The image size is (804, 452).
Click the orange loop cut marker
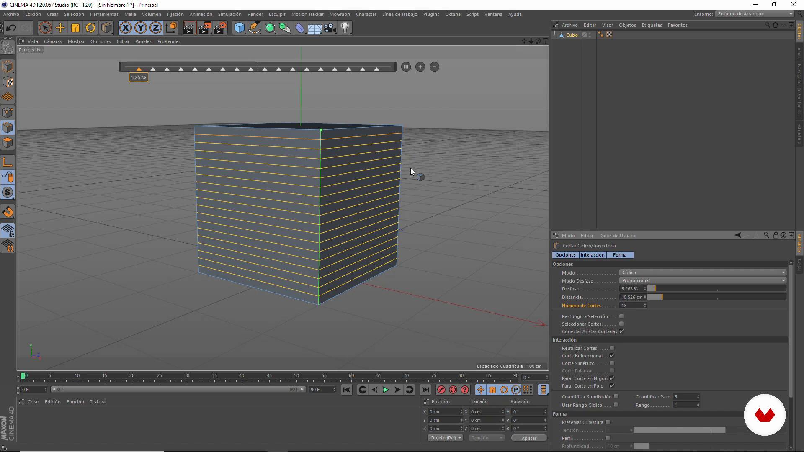click(139, 69)
